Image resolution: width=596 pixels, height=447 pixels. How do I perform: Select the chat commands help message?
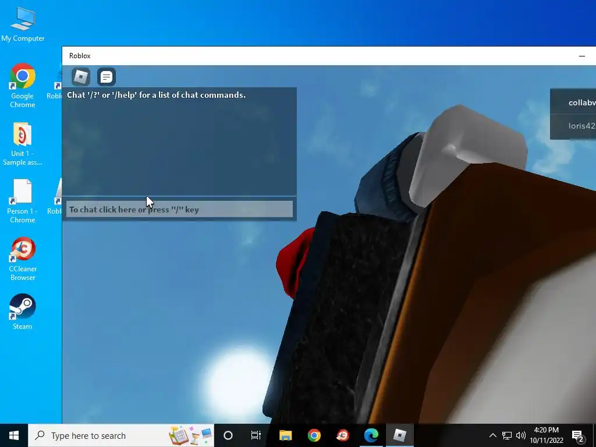pos(156,95)
